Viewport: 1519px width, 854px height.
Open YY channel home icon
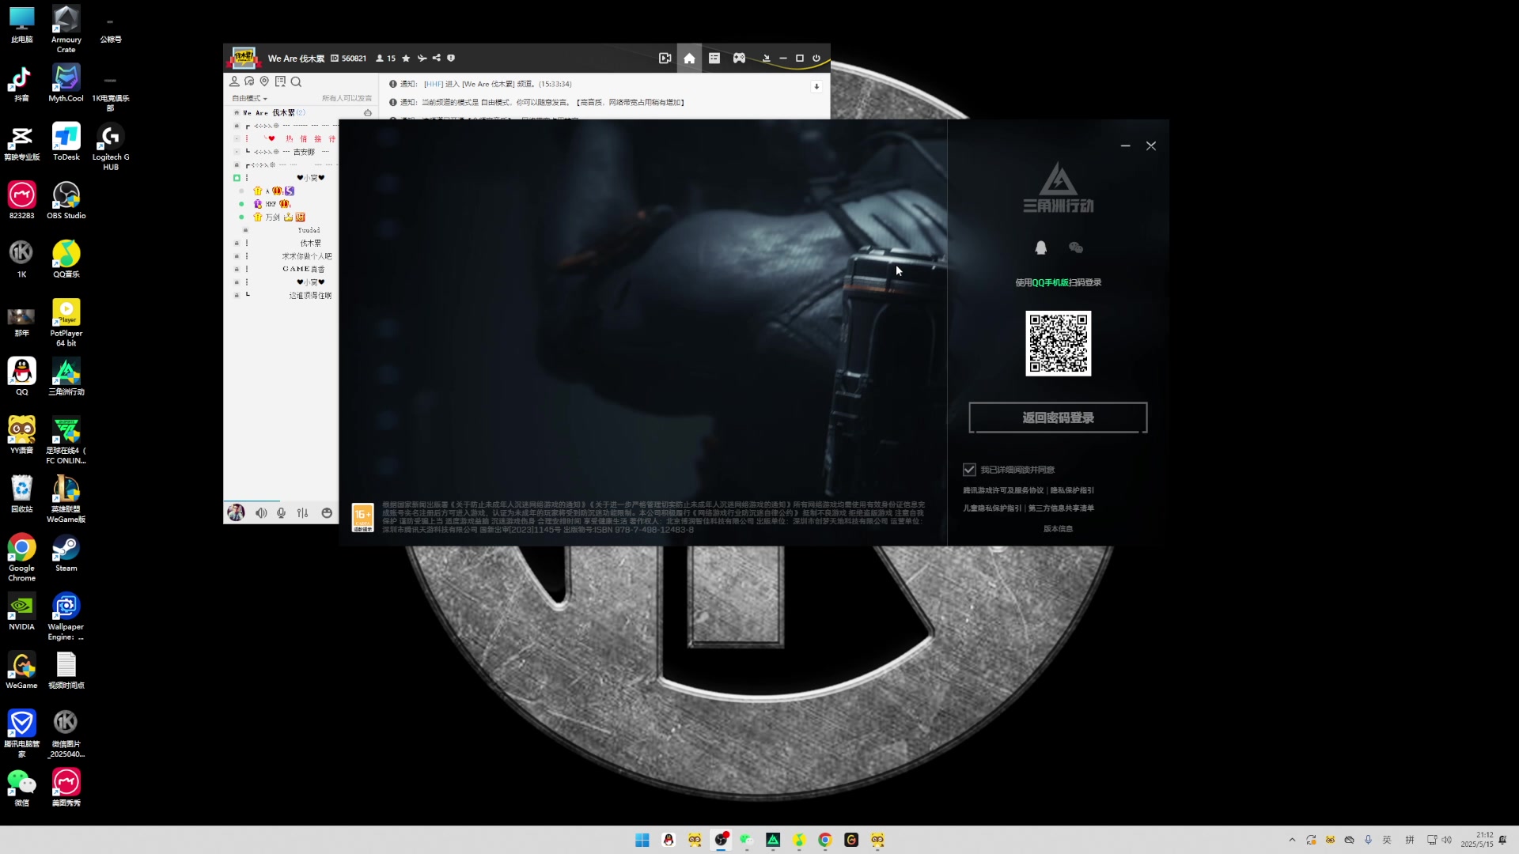click(x=689, y=59)
